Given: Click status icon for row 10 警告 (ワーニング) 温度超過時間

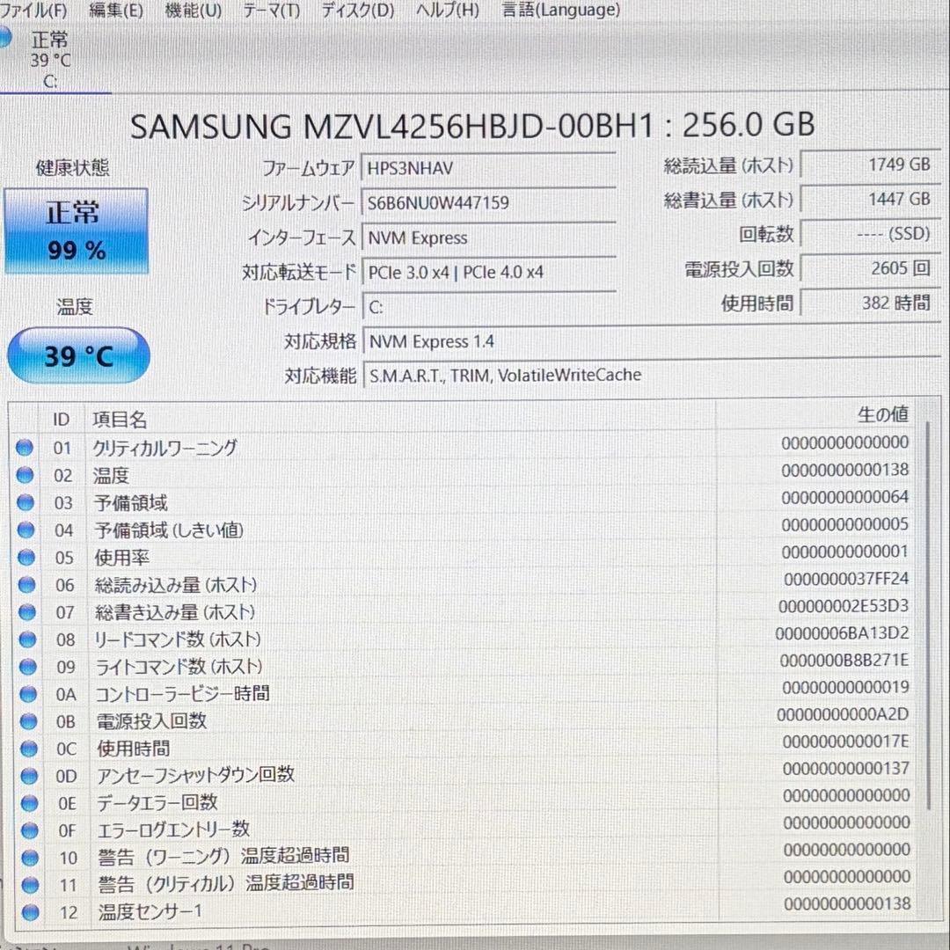Looking at the screenshot, I should click(30, 858).
